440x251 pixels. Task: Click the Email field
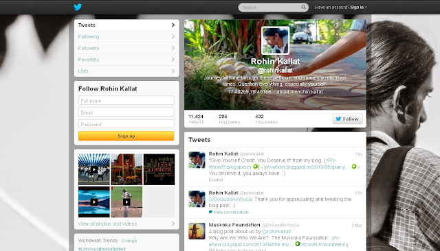pos(126,112)
